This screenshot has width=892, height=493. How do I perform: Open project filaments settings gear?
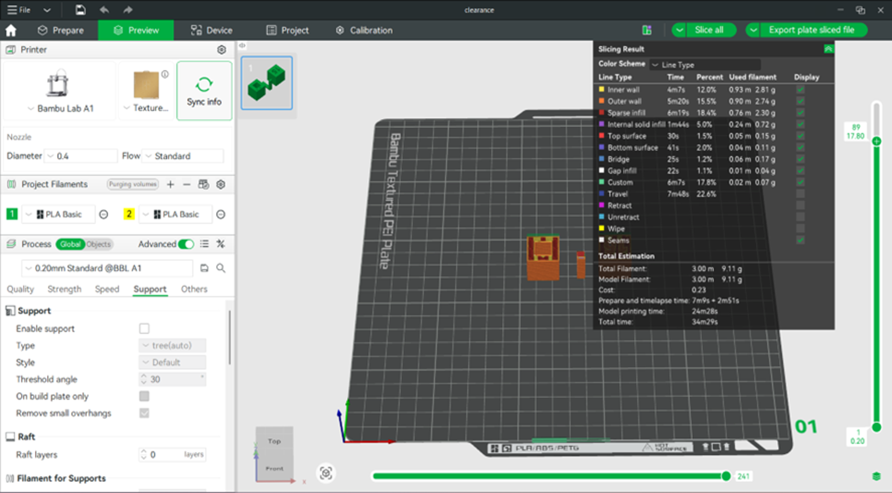click(221, 184)
